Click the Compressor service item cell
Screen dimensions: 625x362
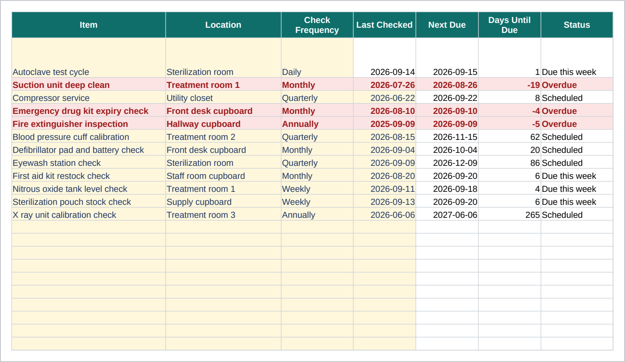tap(89, 97)
